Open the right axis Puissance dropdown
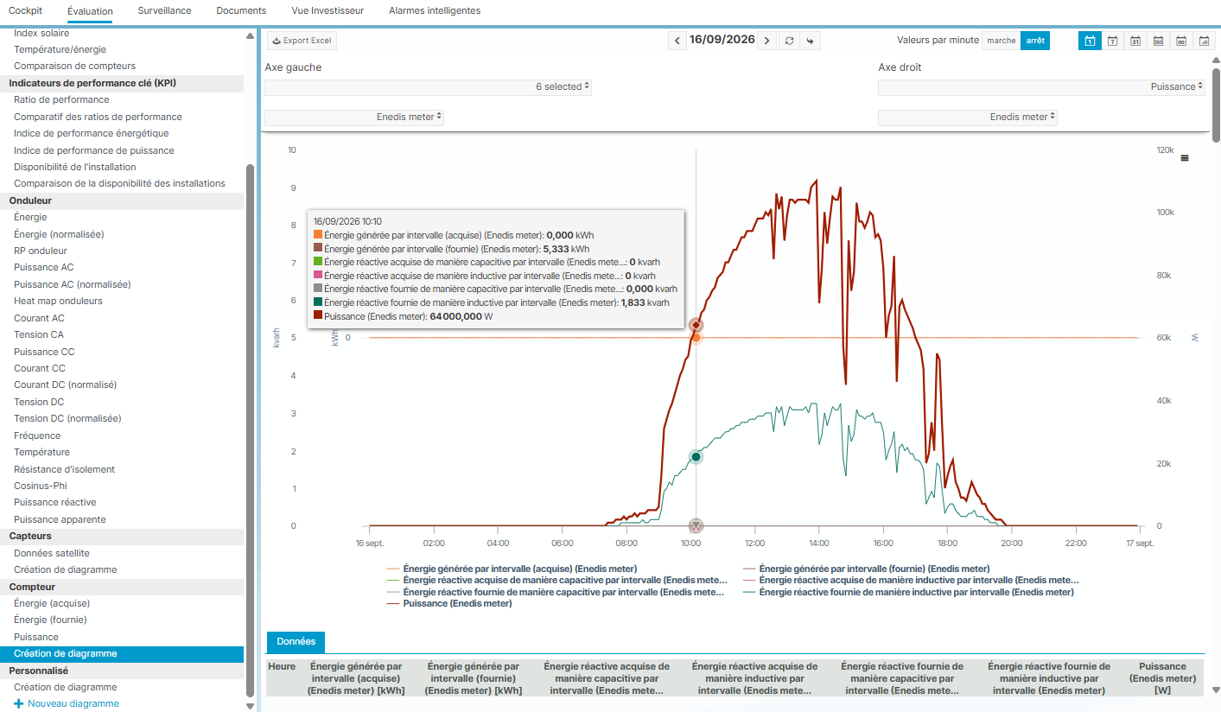This screenshot has height=712, width=1221. coord(1041,87)
